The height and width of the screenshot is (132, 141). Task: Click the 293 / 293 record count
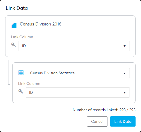click(x=127, y=110)
